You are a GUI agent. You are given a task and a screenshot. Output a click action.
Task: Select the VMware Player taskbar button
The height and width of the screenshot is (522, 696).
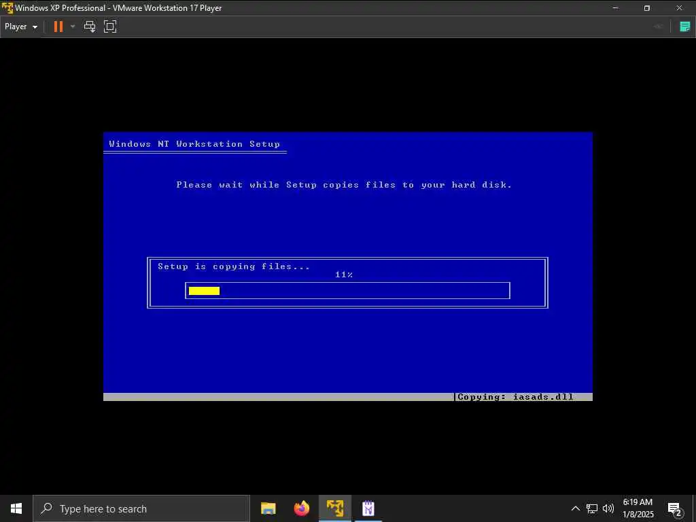tap(335, 508)
